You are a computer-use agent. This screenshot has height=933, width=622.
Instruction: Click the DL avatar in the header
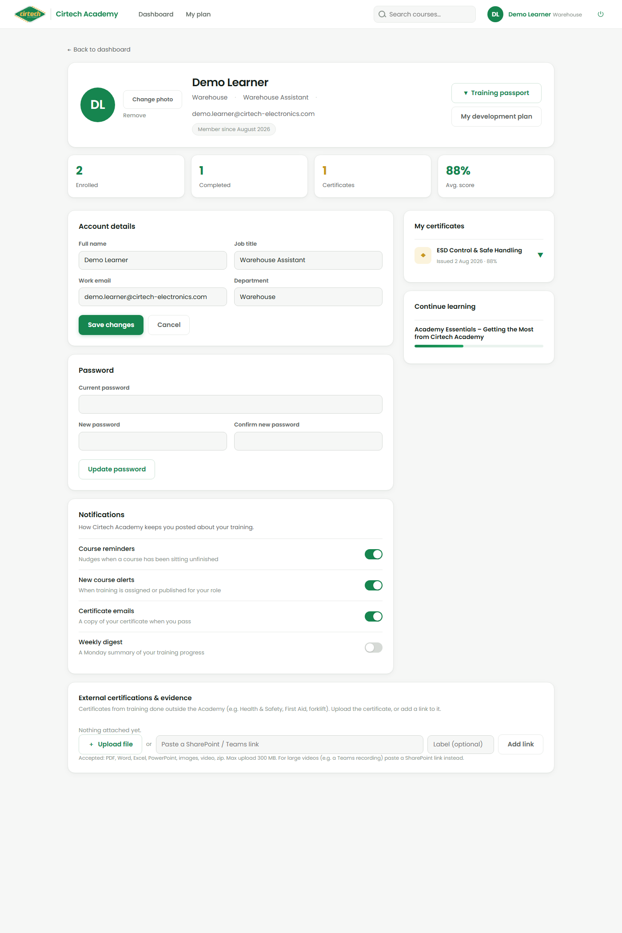click(495, 14)
